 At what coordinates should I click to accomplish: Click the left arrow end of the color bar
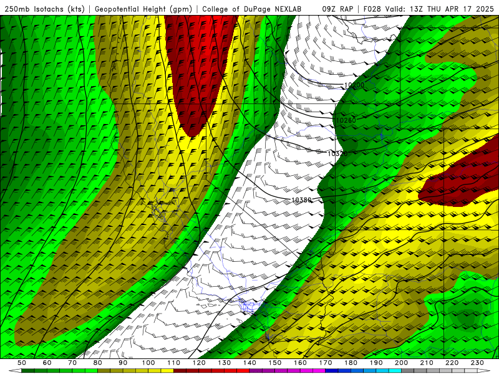15,371
